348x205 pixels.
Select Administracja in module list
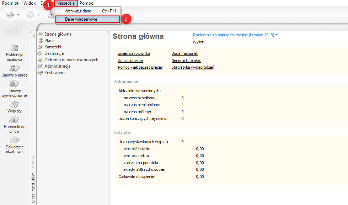tap(57, 67)
